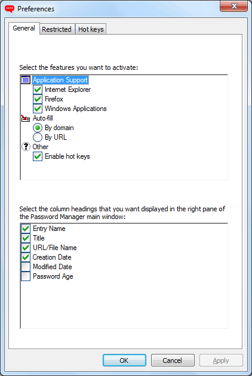Click the Other question mark icon
This screenshot has height=376, width=252.
pyautogui.click(x=26, y=147)
